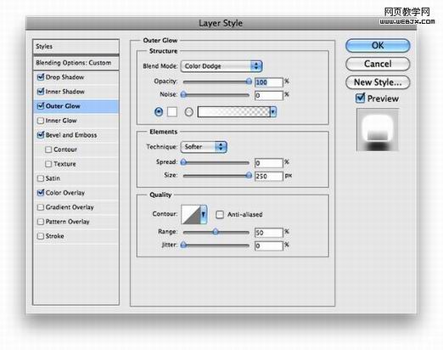Click the glow gradient preview bar

[x=233, y=112]
